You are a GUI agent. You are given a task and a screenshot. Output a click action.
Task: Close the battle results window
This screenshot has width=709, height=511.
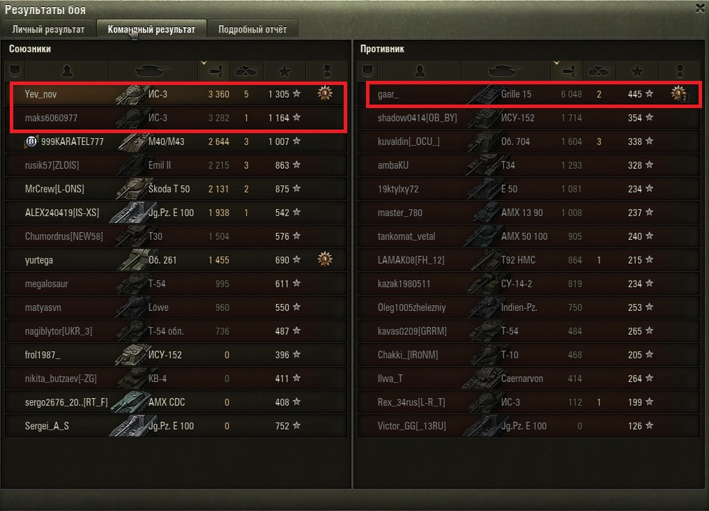point(701,8)
